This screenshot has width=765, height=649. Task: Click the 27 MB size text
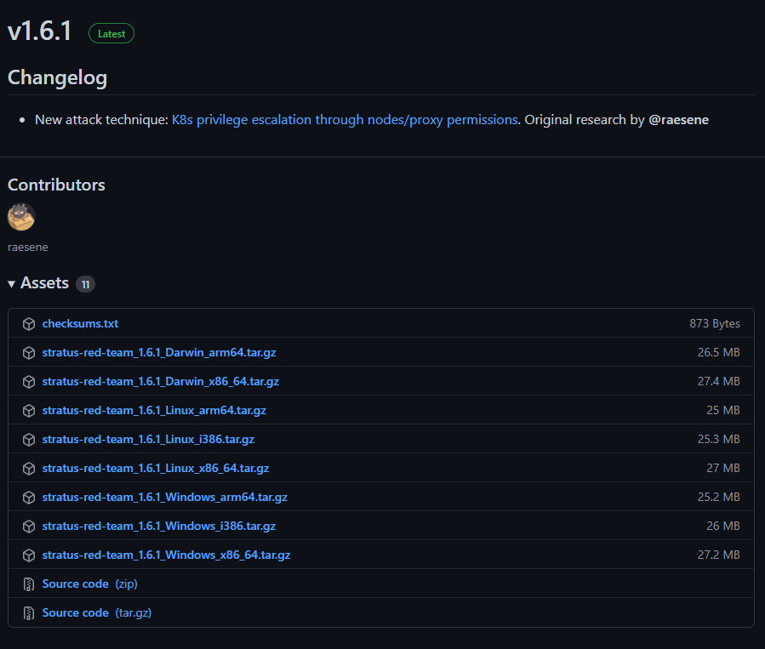point(723,468)
